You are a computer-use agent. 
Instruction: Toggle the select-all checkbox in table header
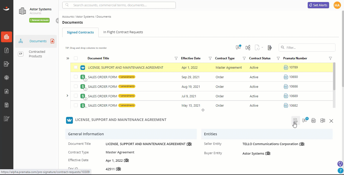[x=76, y=58]
